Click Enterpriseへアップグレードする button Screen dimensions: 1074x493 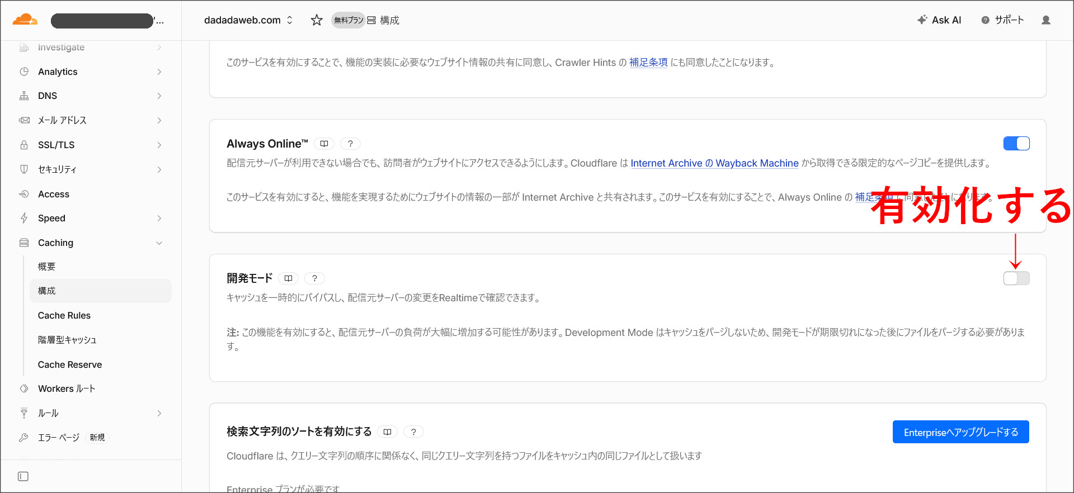click(x=960, y=432)
